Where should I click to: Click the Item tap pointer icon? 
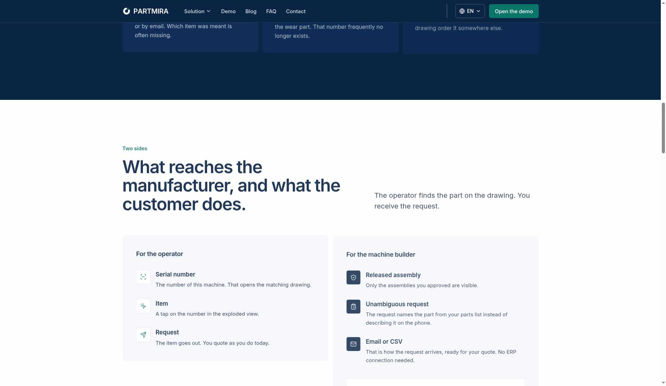(143, 306)
